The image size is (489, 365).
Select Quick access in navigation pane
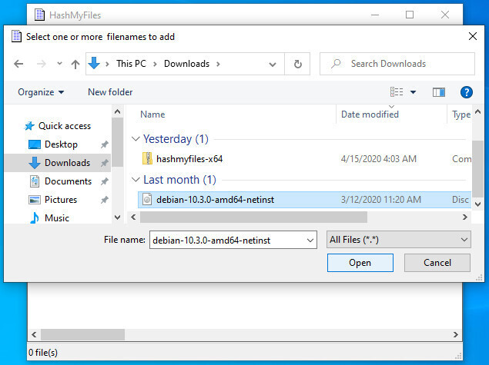point(64,126)
